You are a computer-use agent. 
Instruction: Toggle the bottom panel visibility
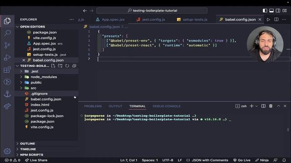click(271, 10)
